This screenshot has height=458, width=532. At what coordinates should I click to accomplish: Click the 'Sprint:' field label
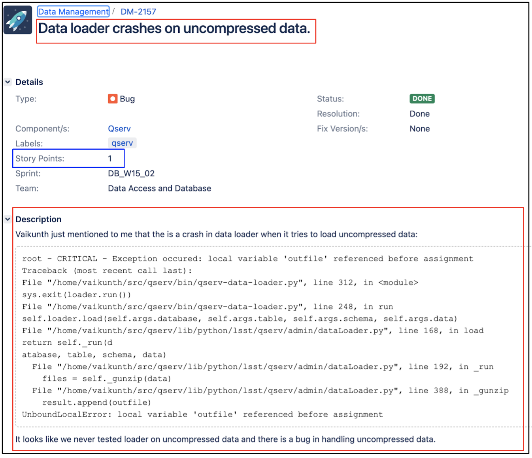click(28, 173)
